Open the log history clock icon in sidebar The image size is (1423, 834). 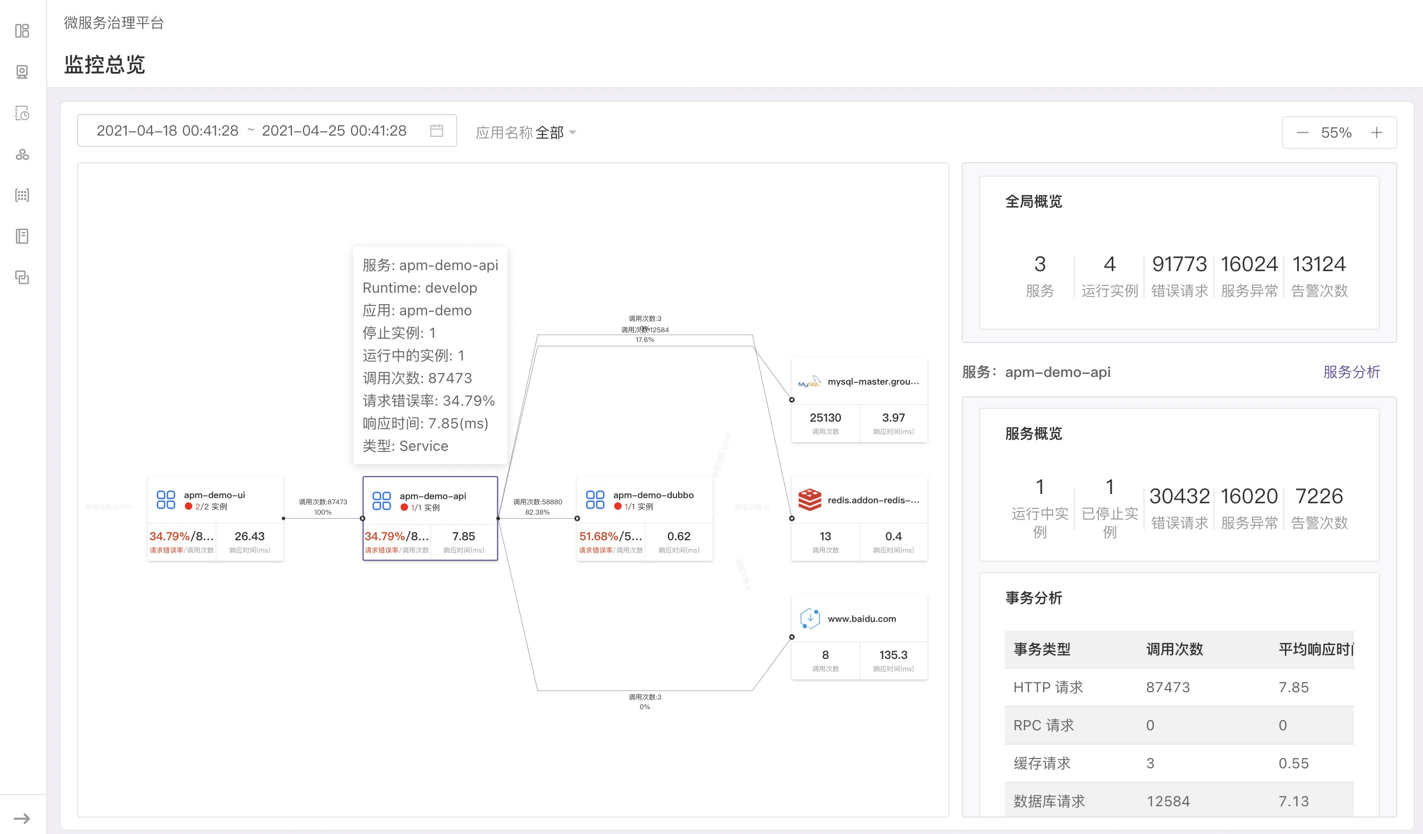click(22, 113)
